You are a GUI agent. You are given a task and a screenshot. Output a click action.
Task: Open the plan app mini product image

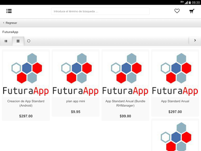tap(75, 74)
